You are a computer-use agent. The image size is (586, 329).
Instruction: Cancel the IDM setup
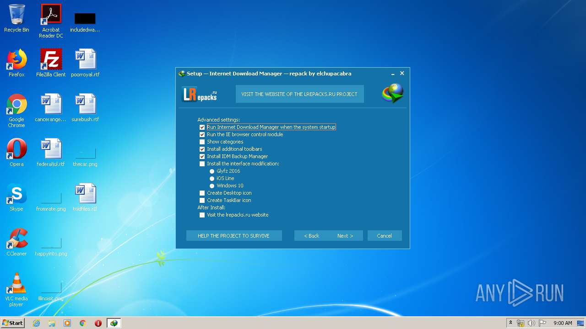[385, 236]
